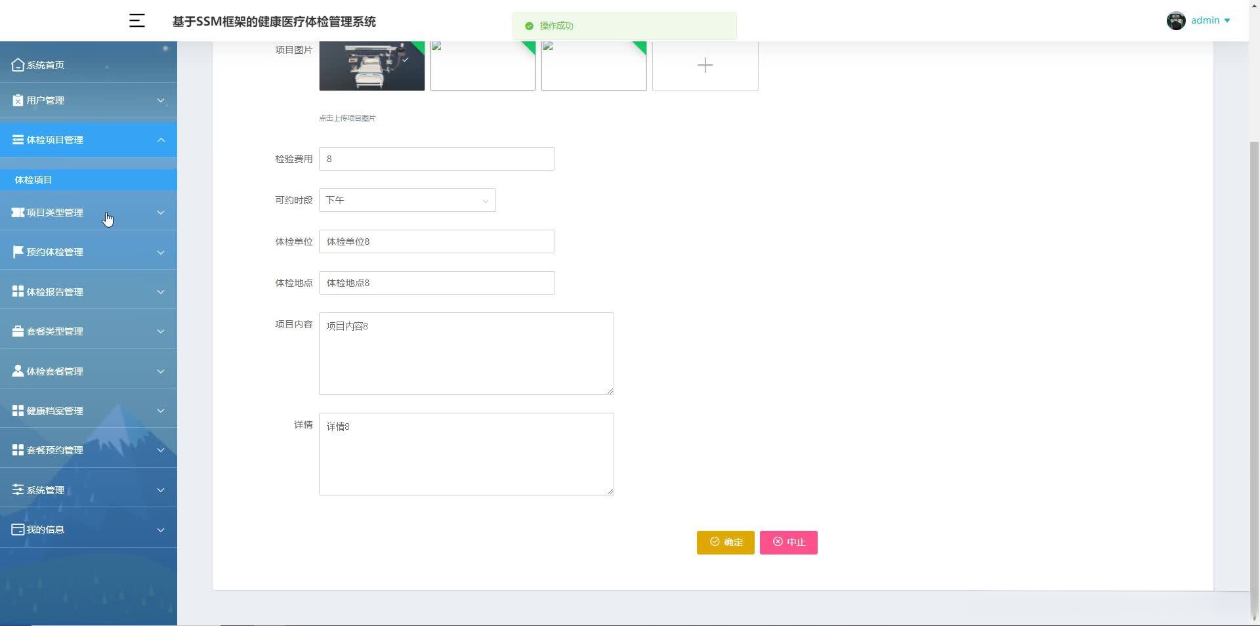Expand the 系统管理 menu chevron

point(161,490)
